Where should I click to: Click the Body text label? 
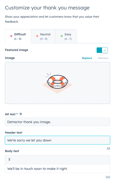(12, 151)
